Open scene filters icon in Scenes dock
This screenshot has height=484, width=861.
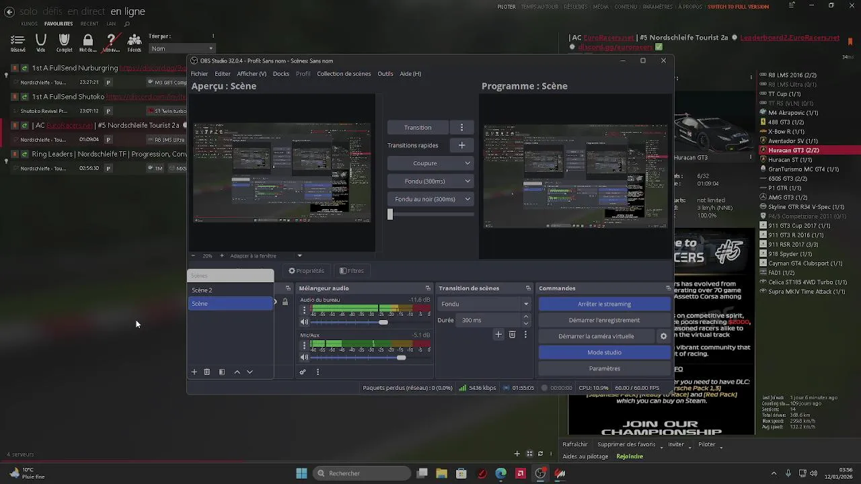222,372
